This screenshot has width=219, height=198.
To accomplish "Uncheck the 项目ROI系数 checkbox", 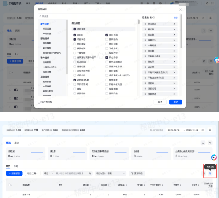I will [75, 80].
